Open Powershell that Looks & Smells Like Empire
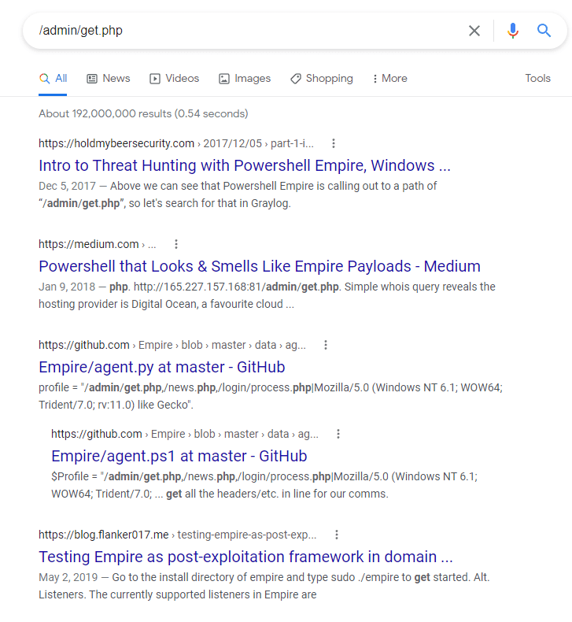This screenshot has height=622, width=572. click(259, 266)
